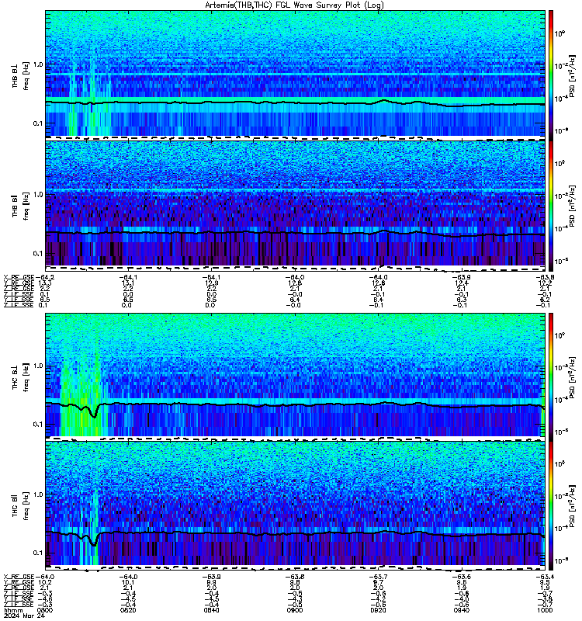The image size is (582, 621).
Task: Click the '0820' time axis label
Action: click(x=126, y=610)
